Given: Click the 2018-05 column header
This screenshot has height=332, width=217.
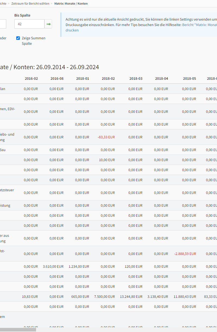Looking at the screenshot, I should coord(189,79).
